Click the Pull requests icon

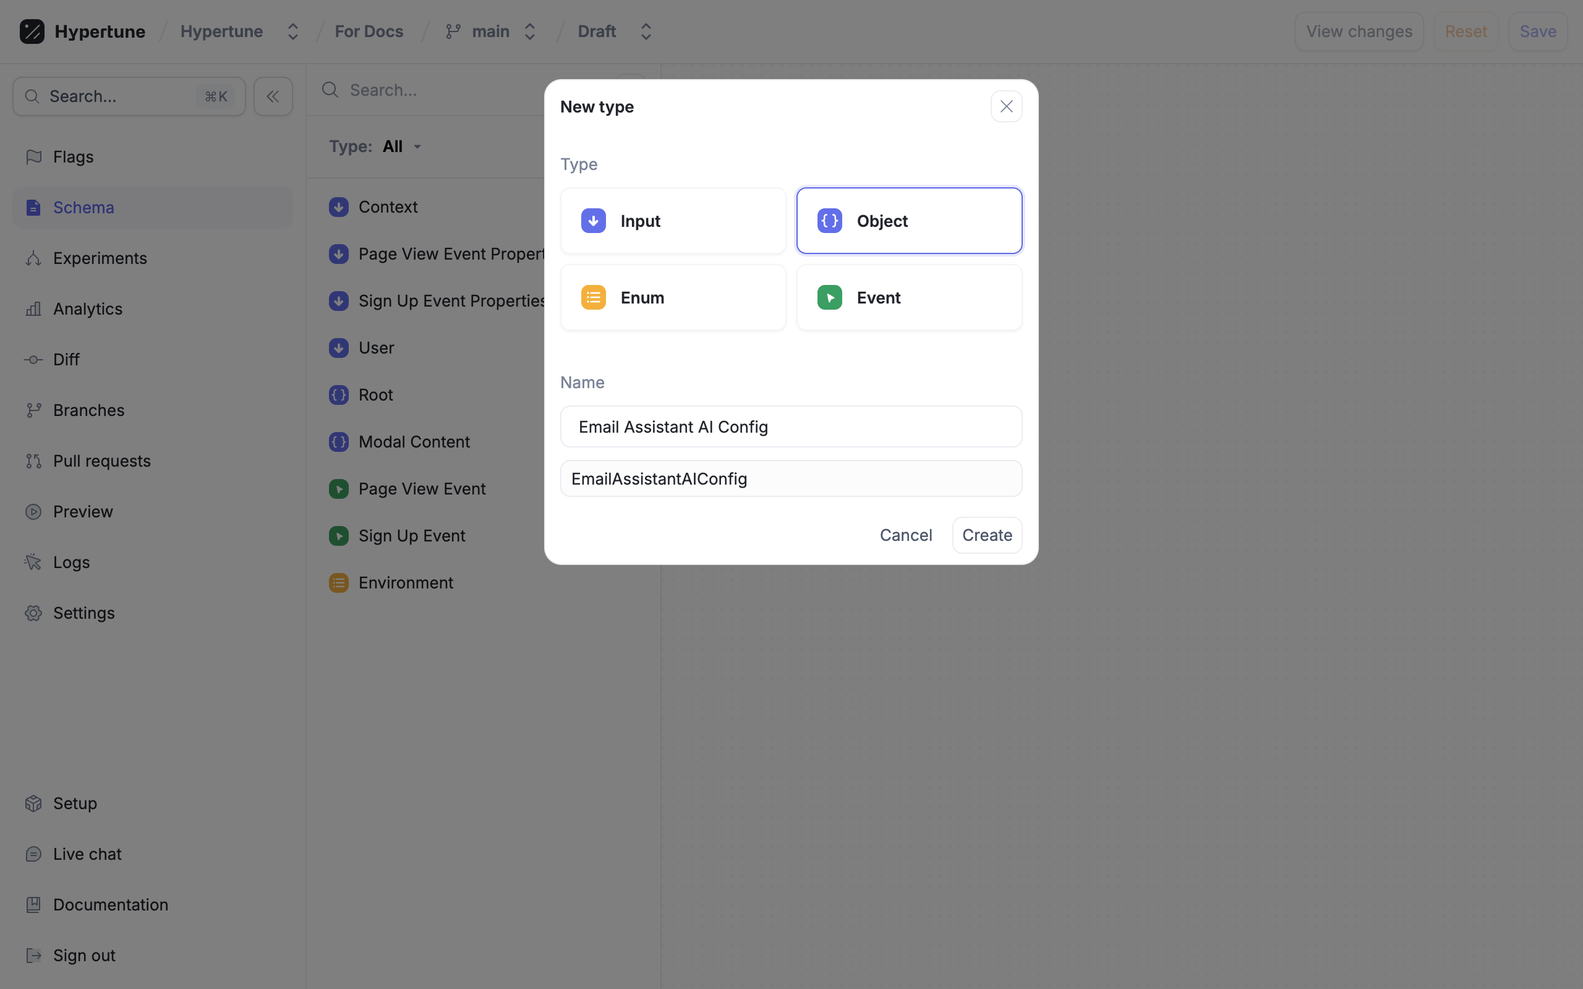[x=33, y=461]
